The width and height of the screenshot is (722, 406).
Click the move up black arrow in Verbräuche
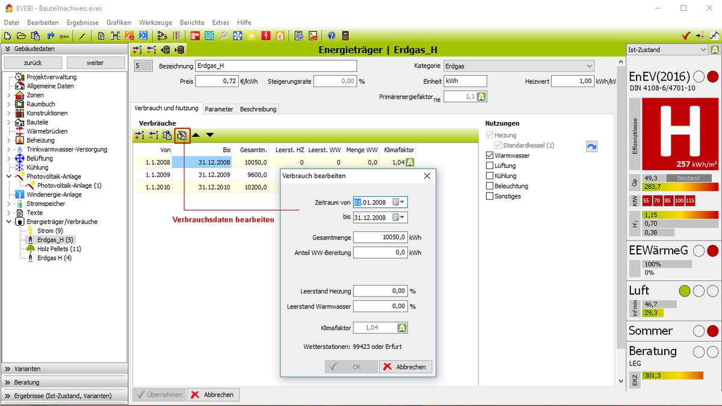[x=196, y=135]
